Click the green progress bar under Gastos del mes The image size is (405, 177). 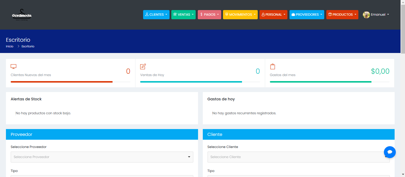(x=320, y=82)
